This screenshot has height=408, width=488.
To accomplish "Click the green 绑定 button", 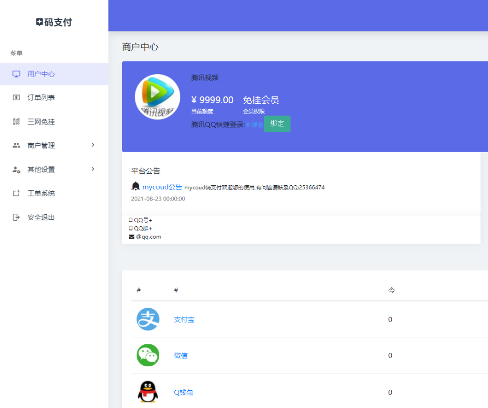I will [x=277, y=124].
